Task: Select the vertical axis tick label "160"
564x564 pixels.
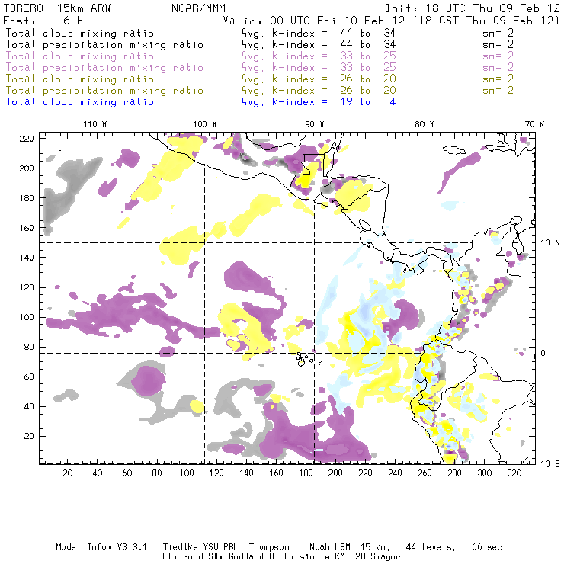Action: [x=27, y=228]
